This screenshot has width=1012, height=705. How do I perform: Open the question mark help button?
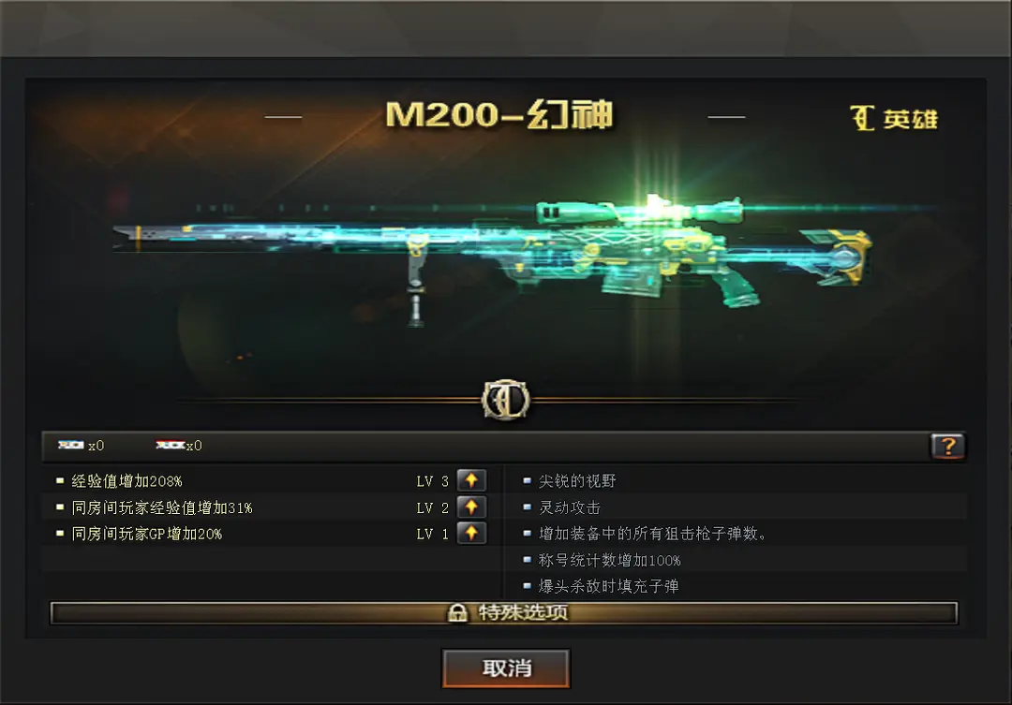click(947, 446)
